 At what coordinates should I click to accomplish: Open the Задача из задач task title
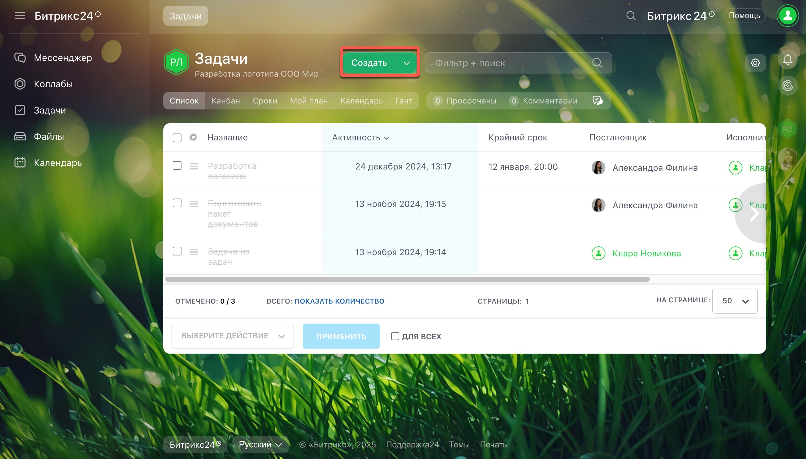(228, 257)
